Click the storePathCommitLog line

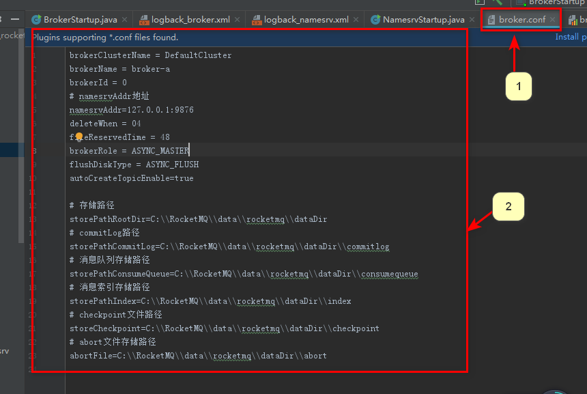tap(229, 247)
